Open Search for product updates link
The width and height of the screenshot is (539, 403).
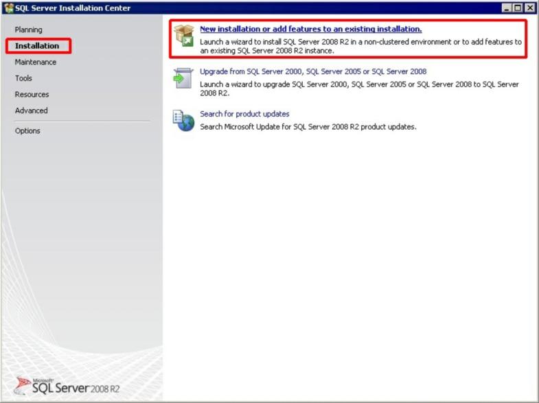pos(244,114)
